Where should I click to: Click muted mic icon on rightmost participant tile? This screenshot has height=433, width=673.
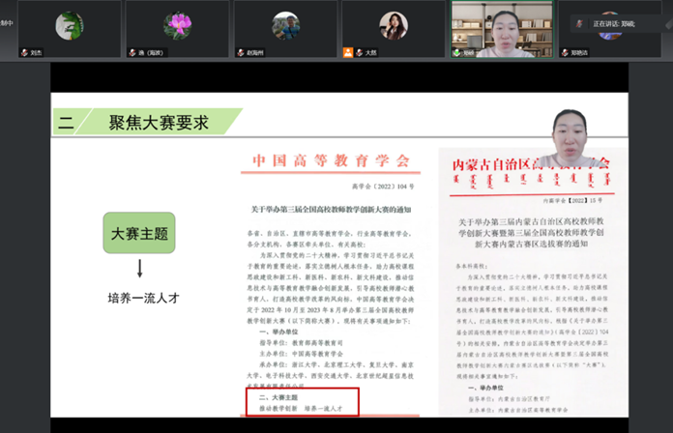point(565,53)
